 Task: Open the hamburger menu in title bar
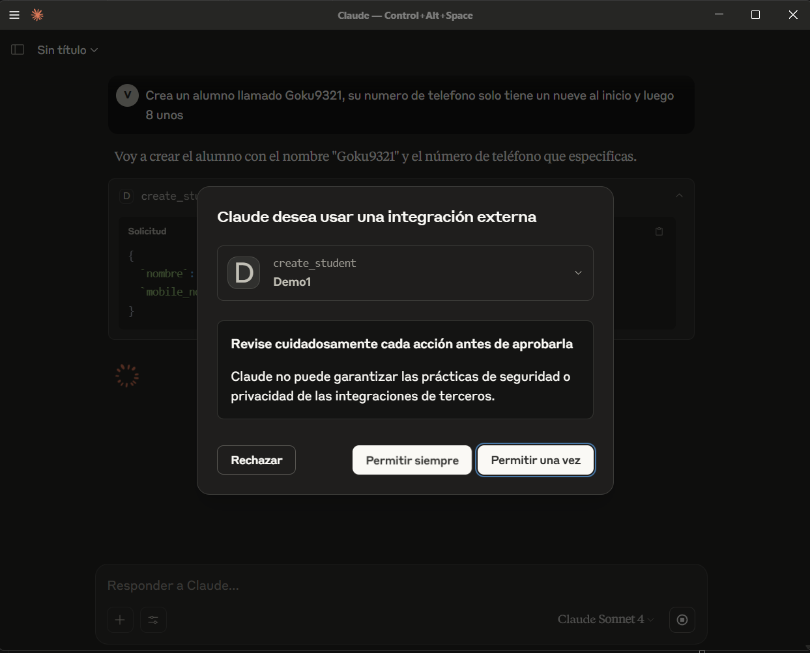click(14, 15)
